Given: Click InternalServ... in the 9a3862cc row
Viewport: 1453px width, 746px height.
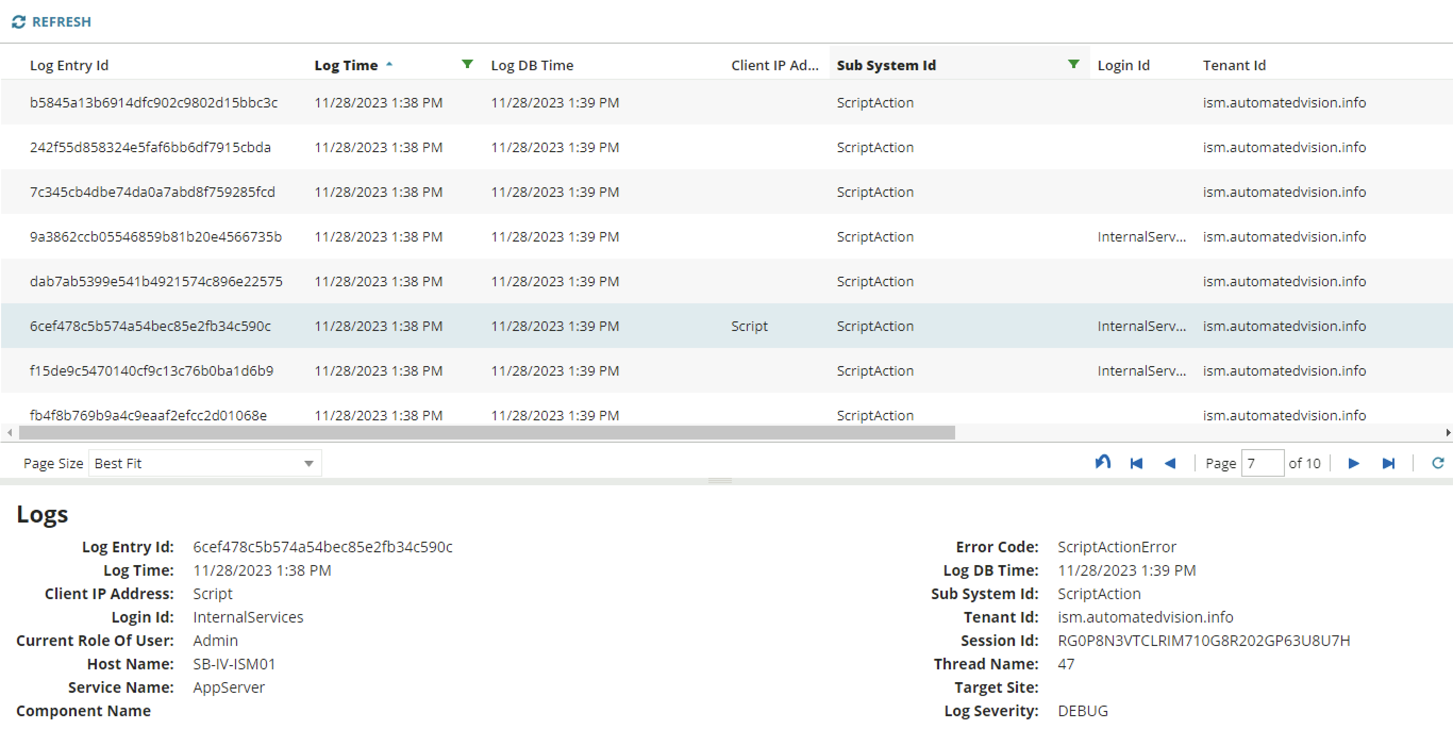Looking at the screenshot, I should tap(1142, 236).
